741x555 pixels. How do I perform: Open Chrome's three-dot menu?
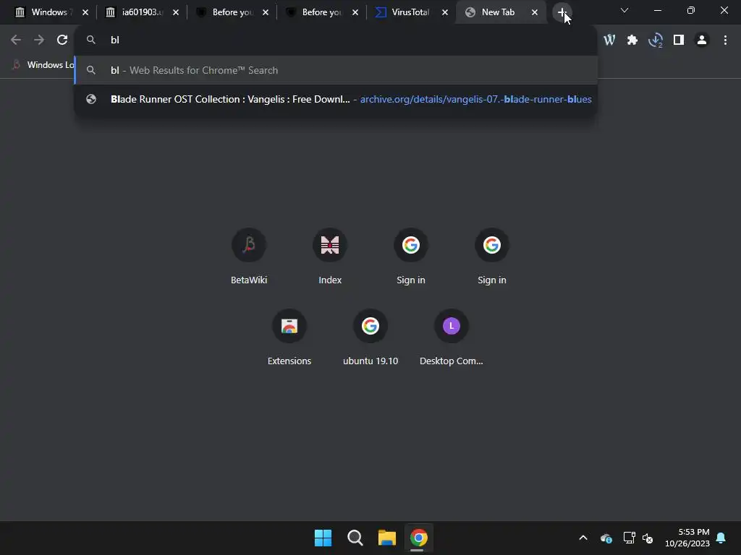tap(725, 40)
